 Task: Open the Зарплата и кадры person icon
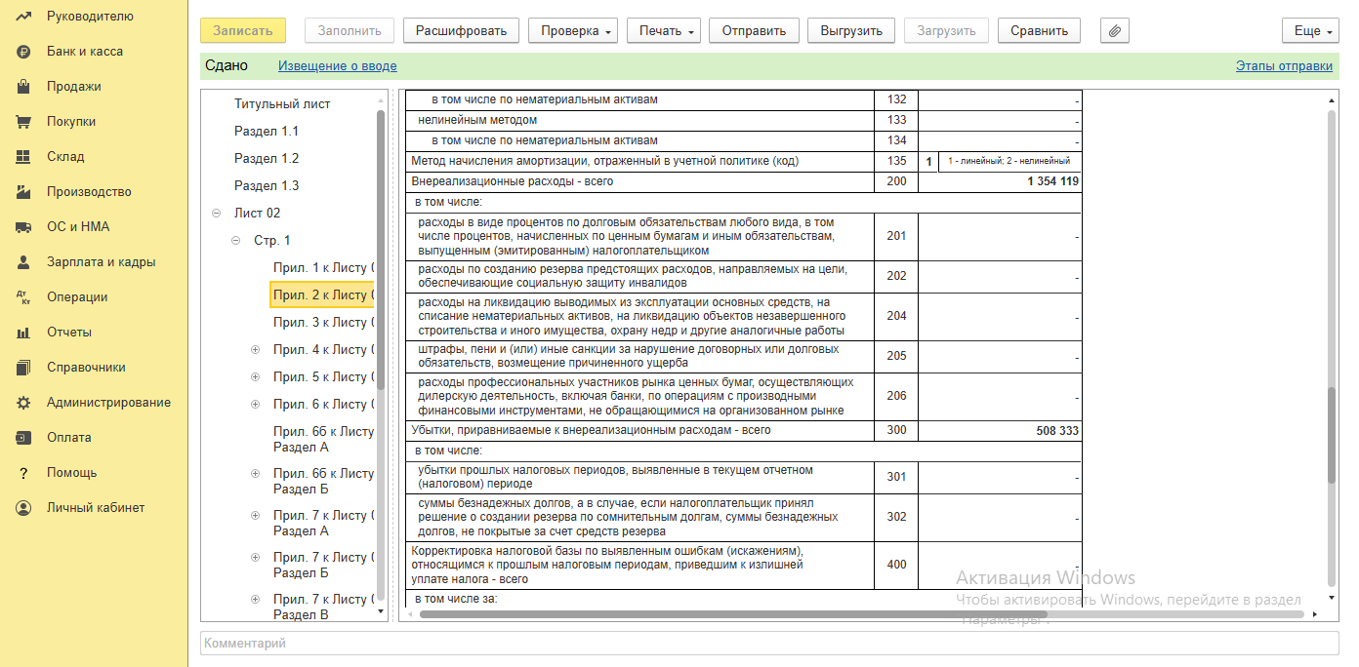point(24,262)
